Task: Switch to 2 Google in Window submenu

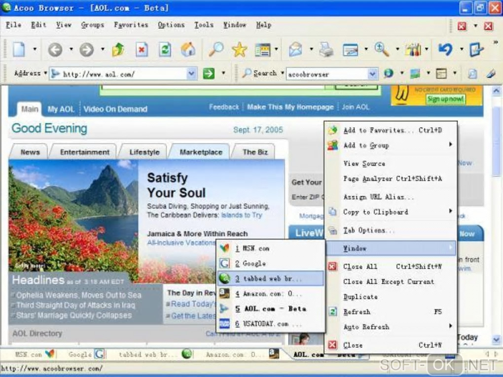Action: 270,264
